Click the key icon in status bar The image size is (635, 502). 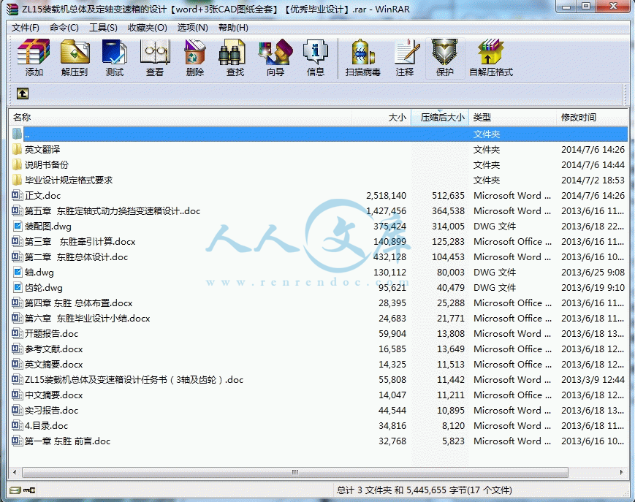coord(29,490)
